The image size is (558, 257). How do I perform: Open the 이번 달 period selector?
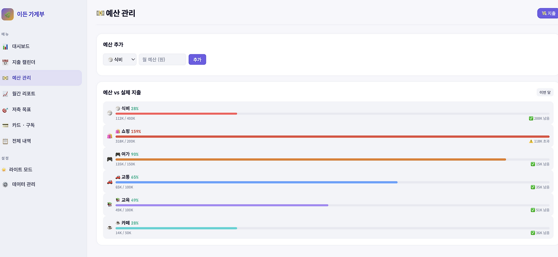pyautogui.click(x=545, y=92)
